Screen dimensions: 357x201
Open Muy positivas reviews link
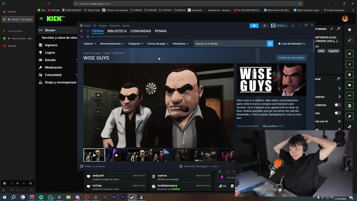[x=270, y=126]
